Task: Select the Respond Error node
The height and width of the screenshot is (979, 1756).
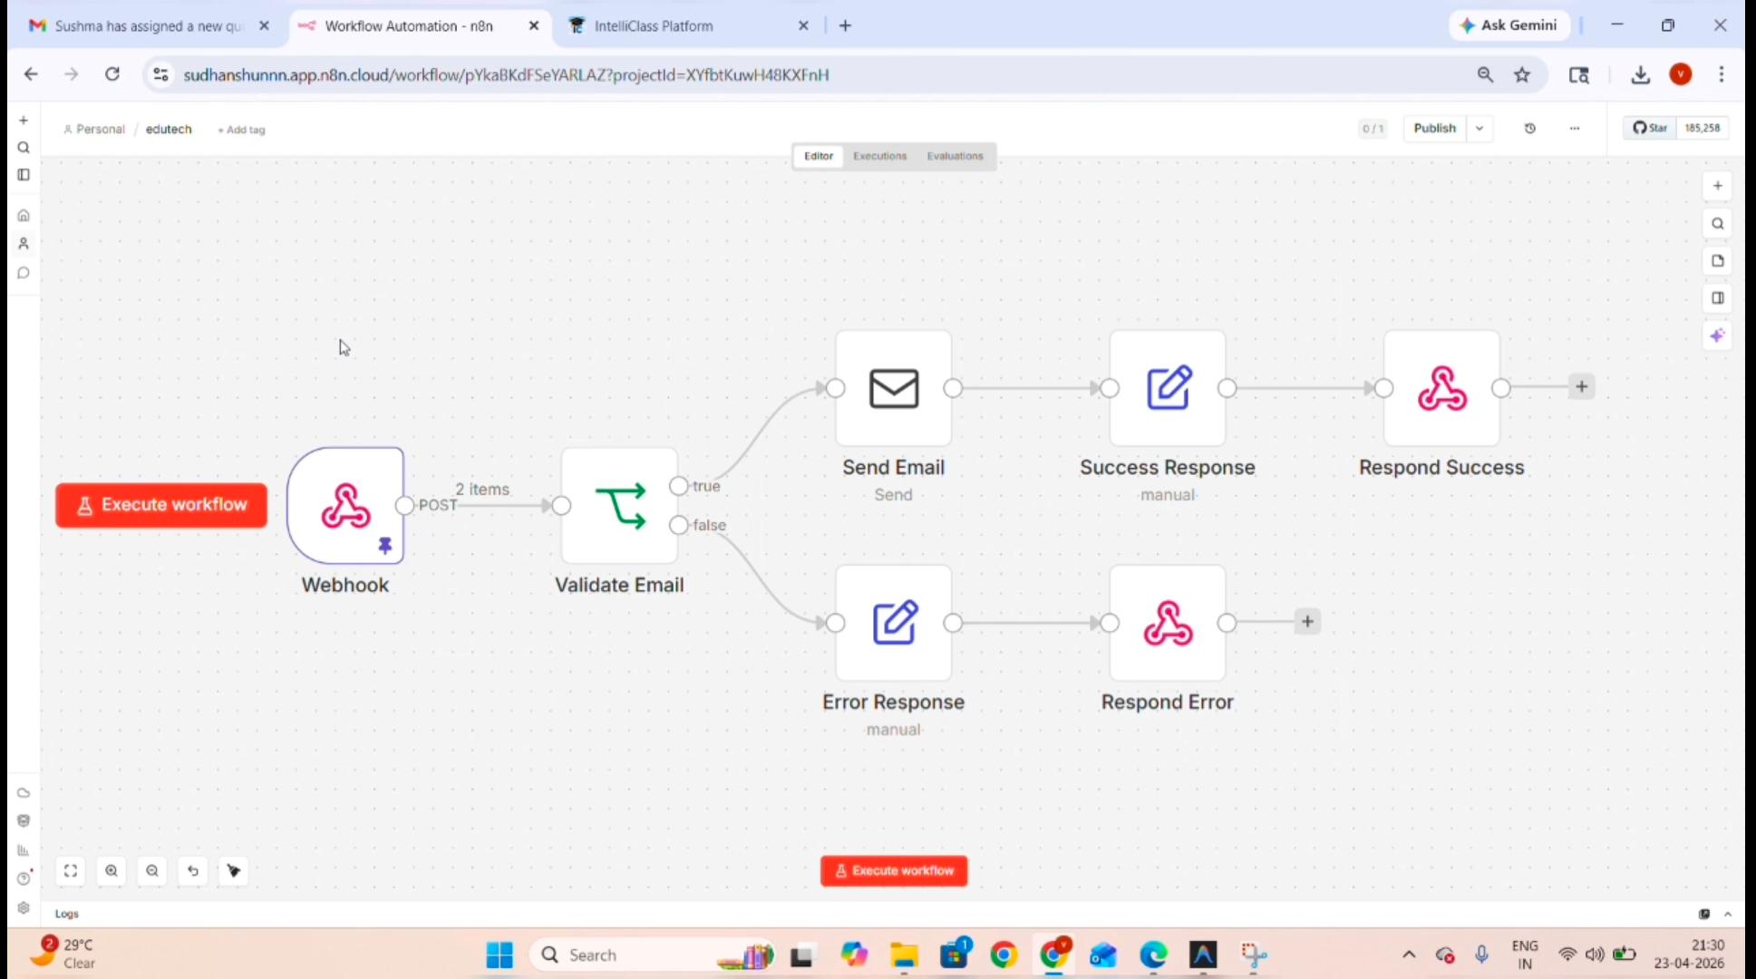Action: [1168, 623]
